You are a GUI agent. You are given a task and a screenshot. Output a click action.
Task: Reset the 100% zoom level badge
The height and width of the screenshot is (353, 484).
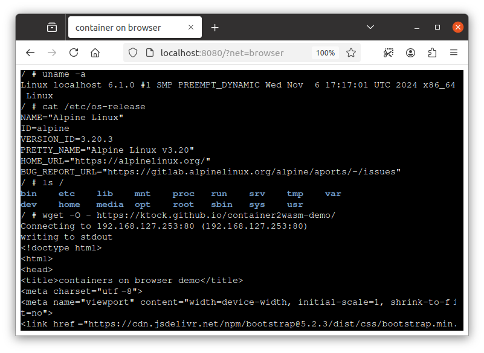pyautogui.click(x=325, y=52)
